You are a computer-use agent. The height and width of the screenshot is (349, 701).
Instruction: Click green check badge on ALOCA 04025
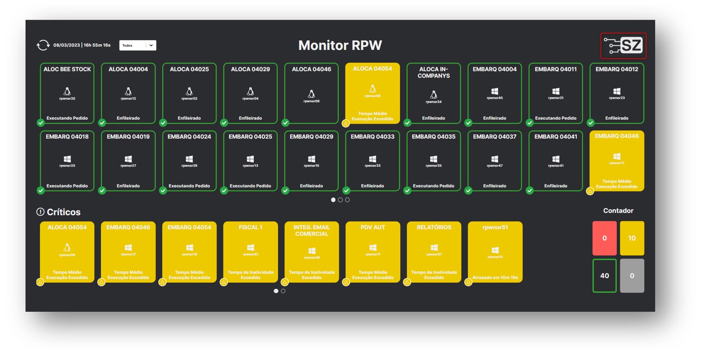pos(163,123)
